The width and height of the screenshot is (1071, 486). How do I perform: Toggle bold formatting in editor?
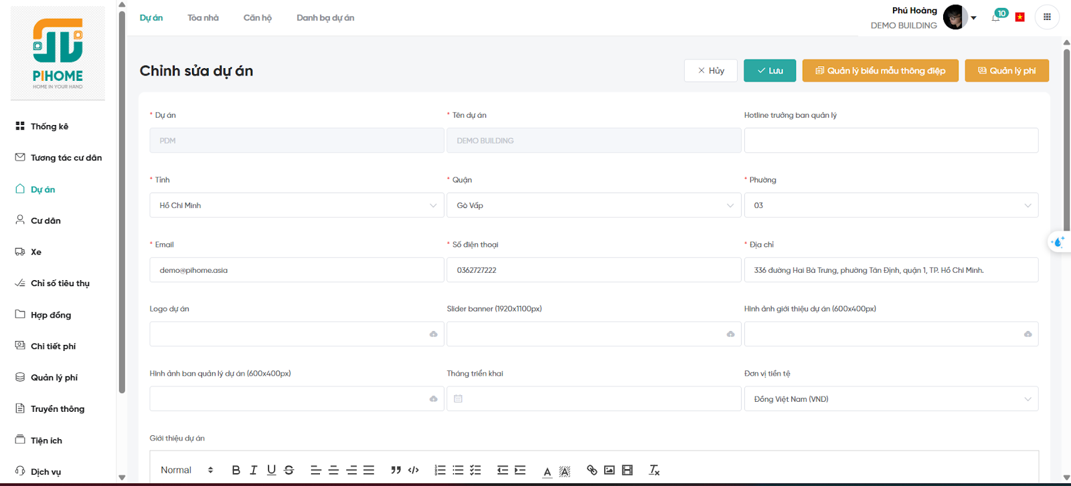point(236,470)
